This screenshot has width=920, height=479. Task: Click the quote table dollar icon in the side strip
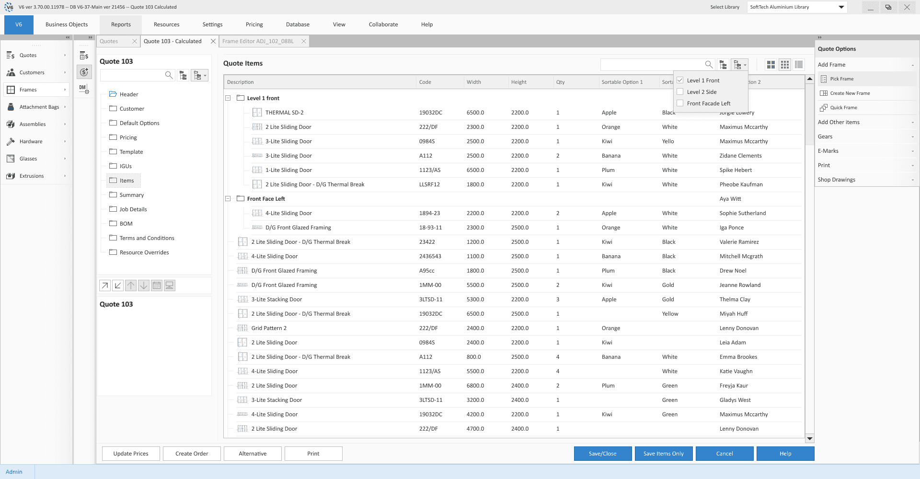[84, 56]
